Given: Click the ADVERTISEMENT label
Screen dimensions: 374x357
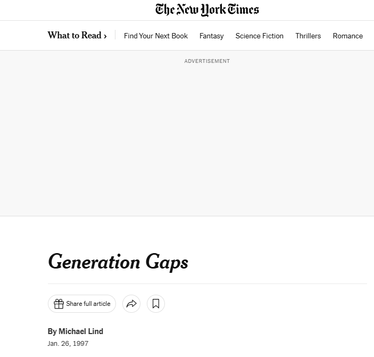Looking at the screenshot, I should [x=207, y=61].
